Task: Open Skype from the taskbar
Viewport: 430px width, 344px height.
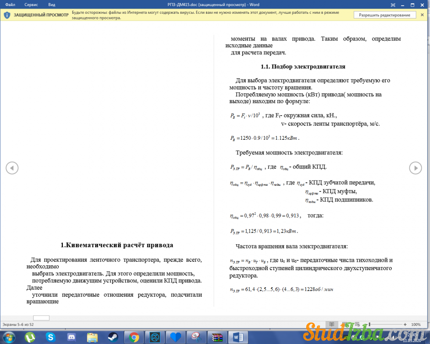Action: [x=50, y=337]
